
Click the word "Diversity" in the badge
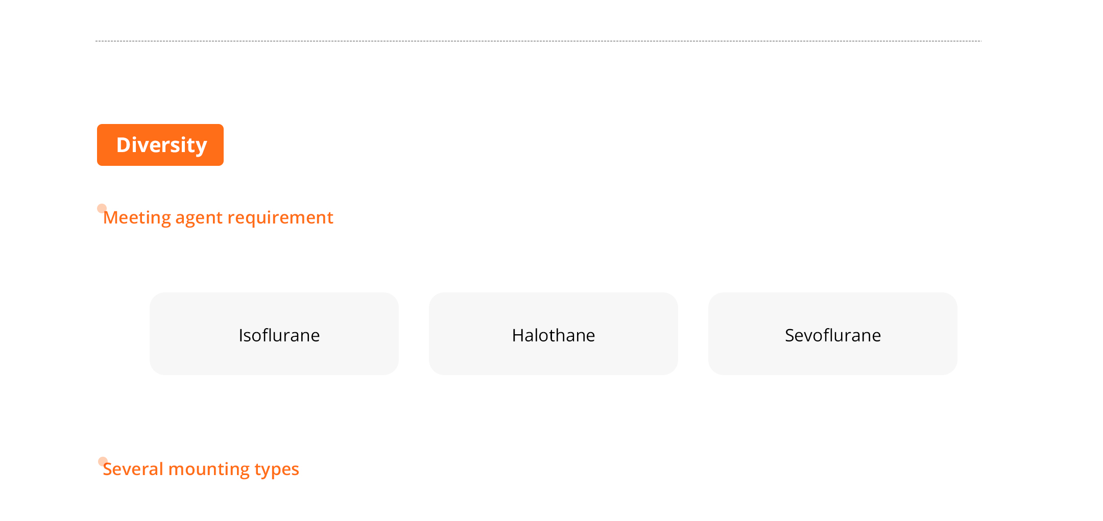[161, 145]
